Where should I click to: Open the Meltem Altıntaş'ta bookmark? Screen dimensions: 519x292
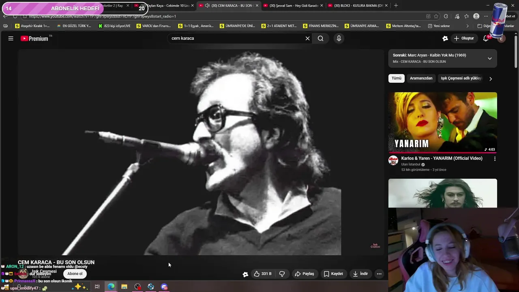pyautogui.click(x=403, y=26)
